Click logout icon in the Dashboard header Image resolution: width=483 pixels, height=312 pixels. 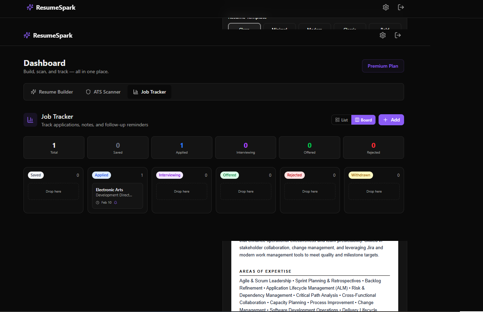[x=398, y=35]
